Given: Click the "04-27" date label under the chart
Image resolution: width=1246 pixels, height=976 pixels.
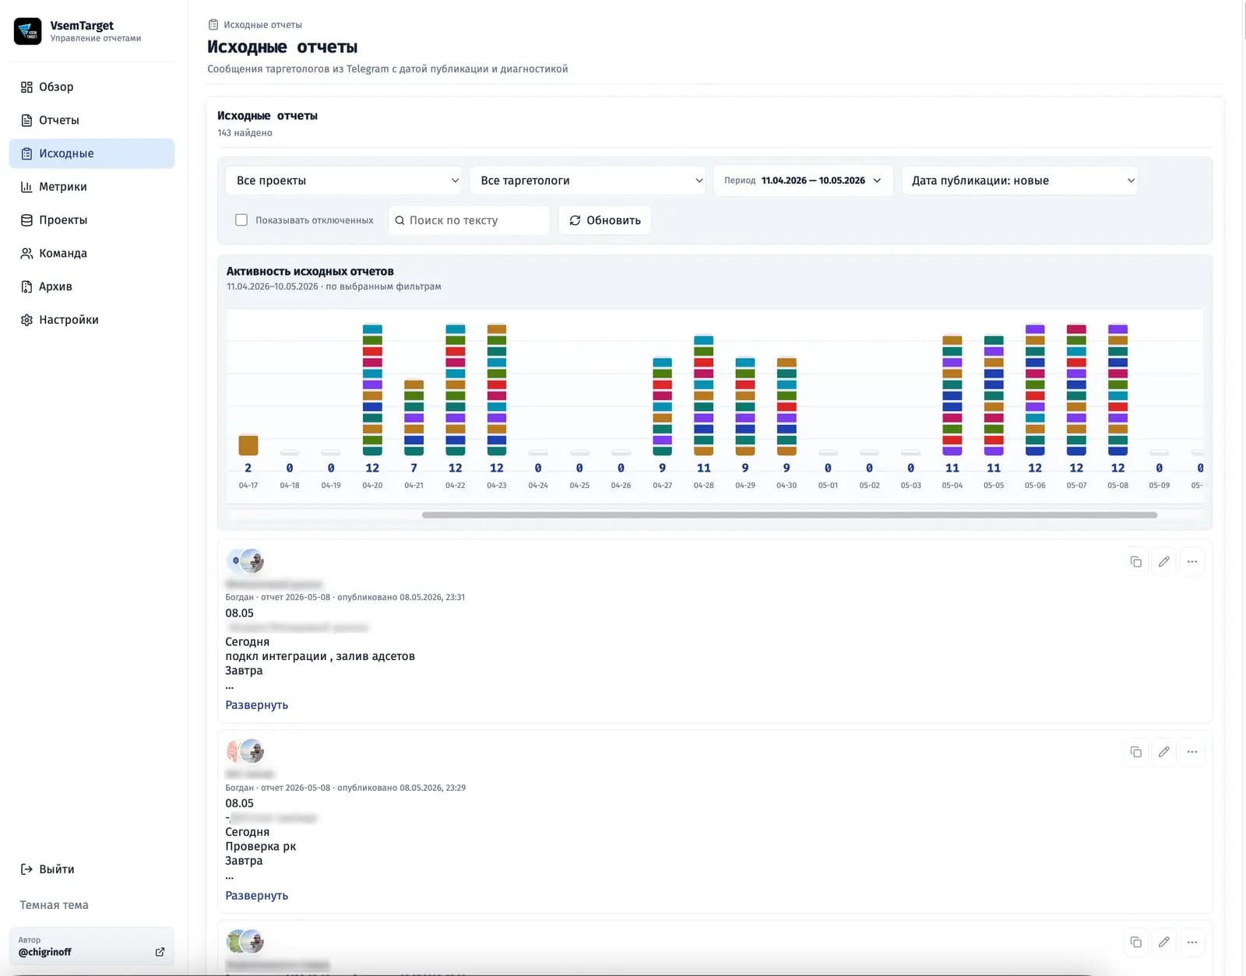Looking at the screenshot, I should [663, 486].
